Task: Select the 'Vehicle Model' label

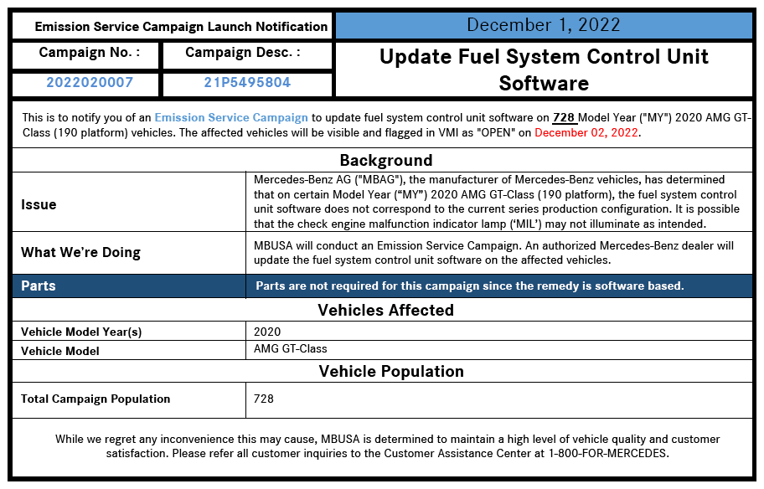Action: (x=60, y=351)
